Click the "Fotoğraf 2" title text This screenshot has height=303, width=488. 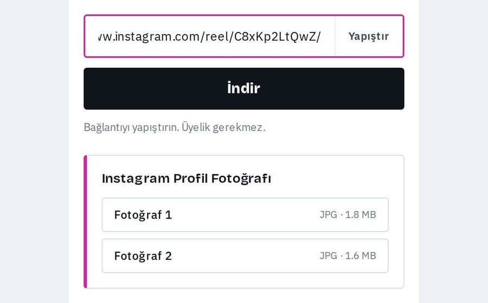tap(143, 256)
